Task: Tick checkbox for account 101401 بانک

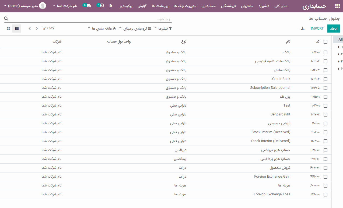Action: click(x=325, y=52)
